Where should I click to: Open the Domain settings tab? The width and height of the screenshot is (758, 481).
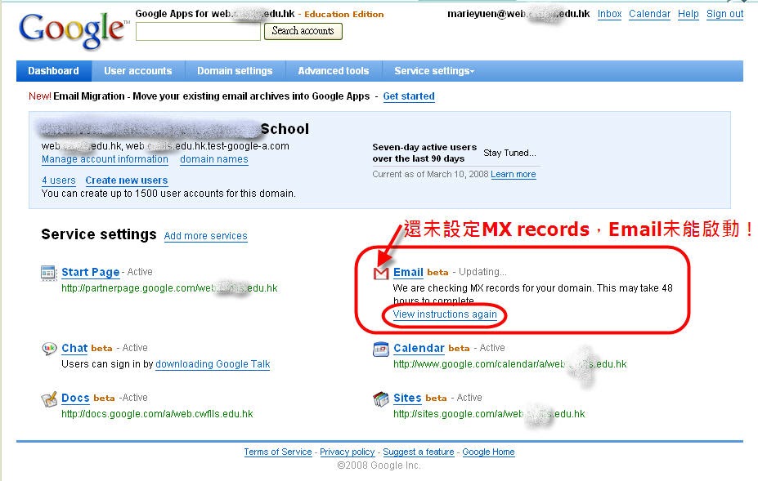point(235,71)
